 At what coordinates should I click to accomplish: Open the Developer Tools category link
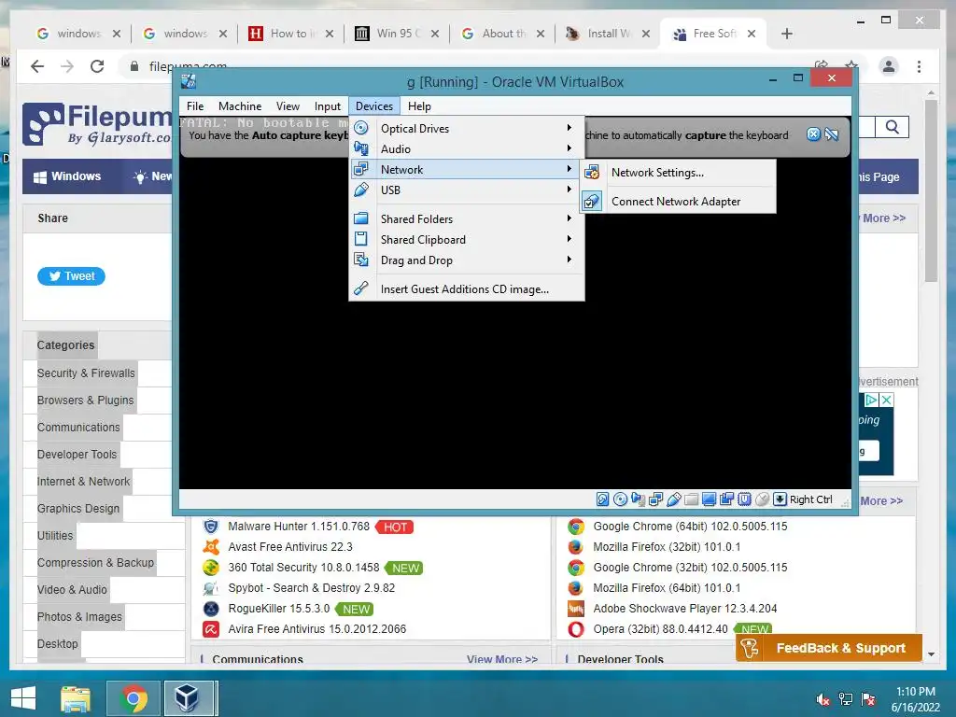(x=77, y=455)
